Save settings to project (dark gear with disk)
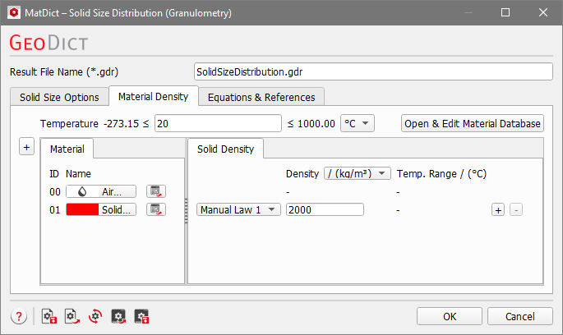This screenshot has height=335, width=563. (141, 316)
